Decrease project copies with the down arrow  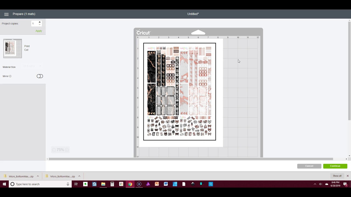pyautogui.click(x=40, y=25)
